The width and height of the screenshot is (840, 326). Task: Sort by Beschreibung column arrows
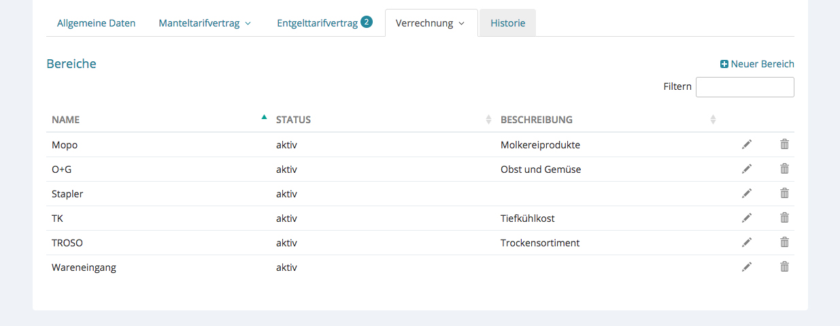click(x=713, y=120)
